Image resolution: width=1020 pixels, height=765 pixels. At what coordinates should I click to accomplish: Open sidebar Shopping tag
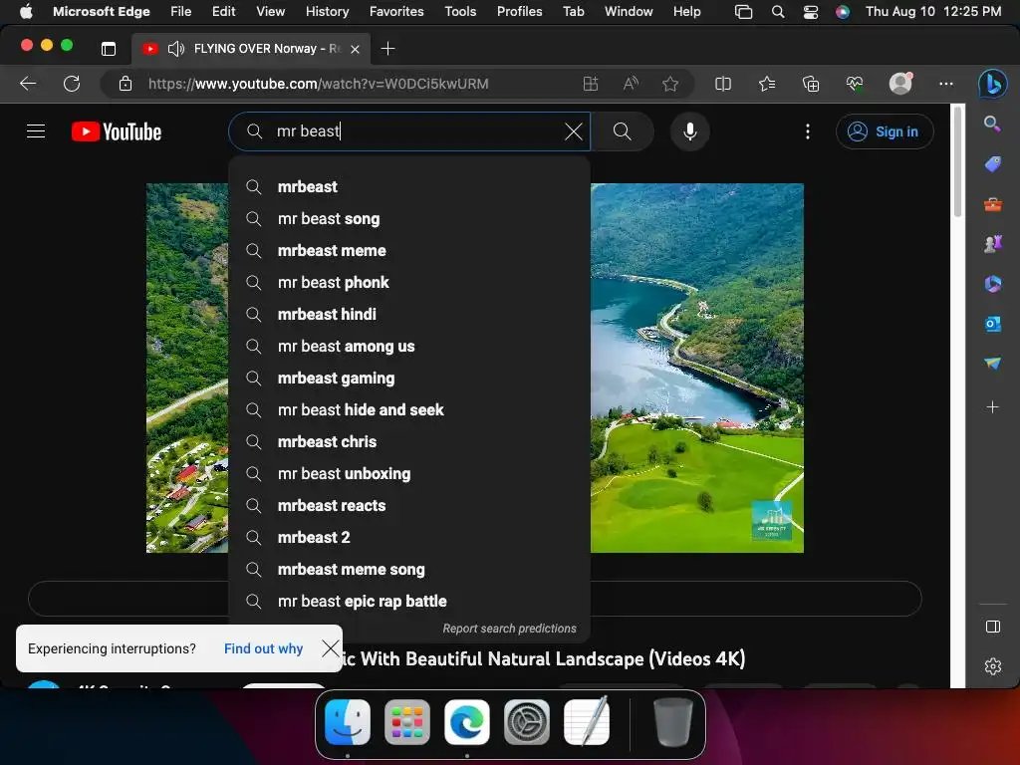[x=992, y=164]
